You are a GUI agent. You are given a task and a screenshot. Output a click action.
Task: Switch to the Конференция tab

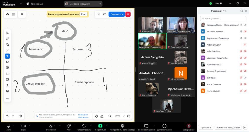35,4
